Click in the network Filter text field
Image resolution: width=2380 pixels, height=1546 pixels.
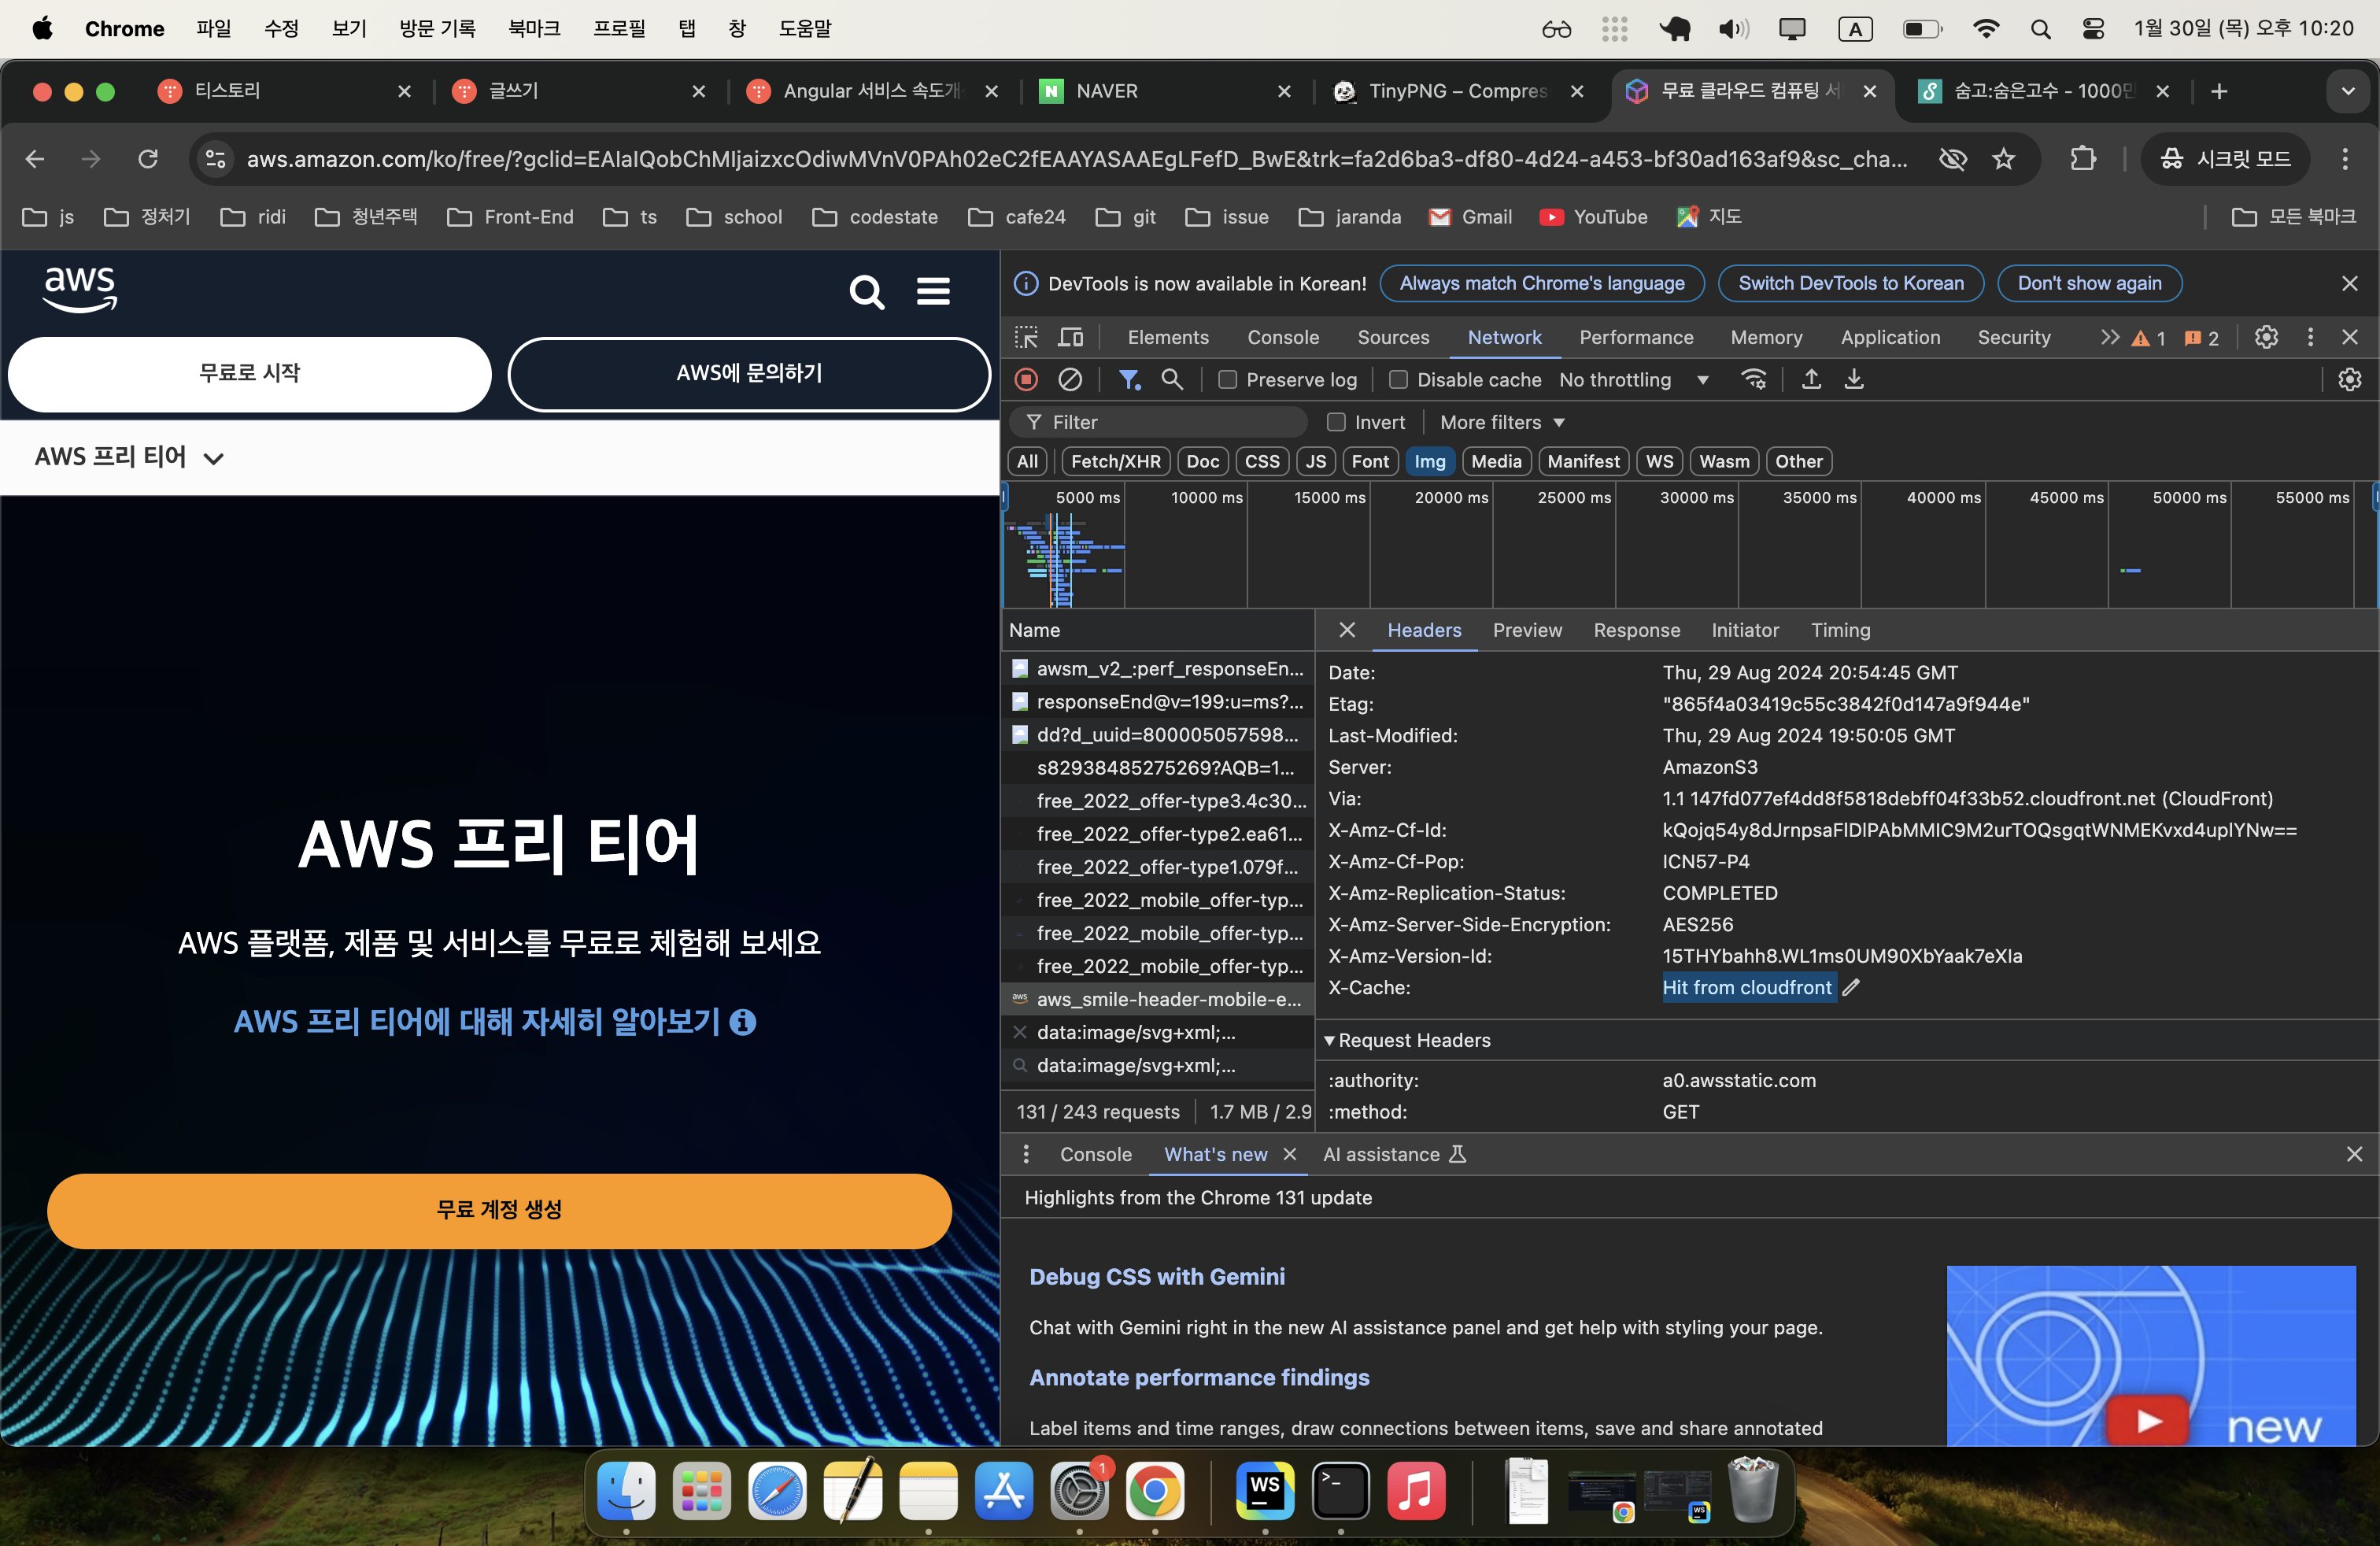(x=1170, y=422)
